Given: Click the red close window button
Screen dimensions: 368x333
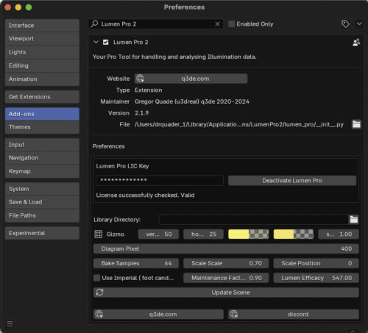Looking at the screenshot, I should click(x=7, y=7).
